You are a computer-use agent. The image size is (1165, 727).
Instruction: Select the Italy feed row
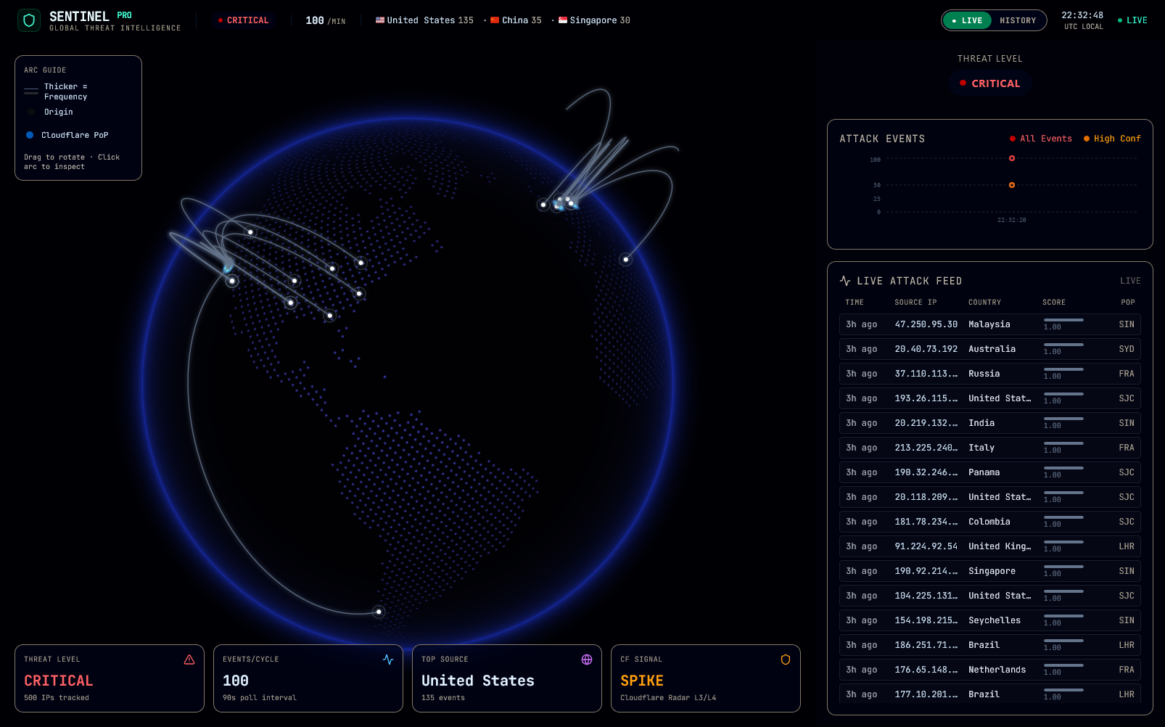coord(990,448)
